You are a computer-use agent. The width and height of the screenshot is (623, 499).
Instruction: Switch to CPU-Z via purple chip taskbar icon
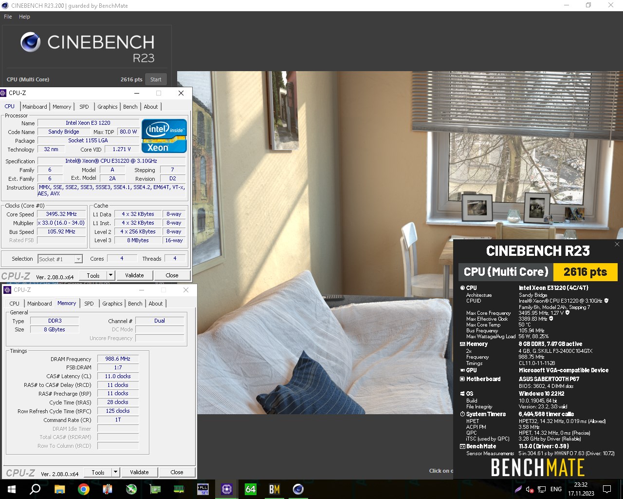coord(227,489)
